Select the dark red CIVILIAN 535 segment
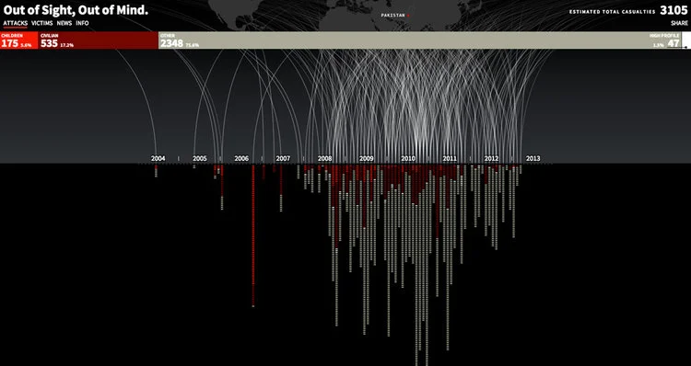The height and width of the screenshot is (366, 691). point(99,40)
